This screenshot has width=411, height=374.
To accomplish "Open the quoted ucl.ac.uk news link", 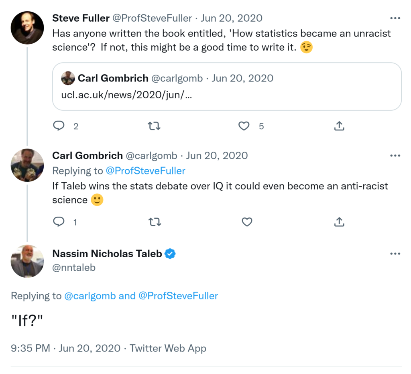I will click(x=126, y=96).
